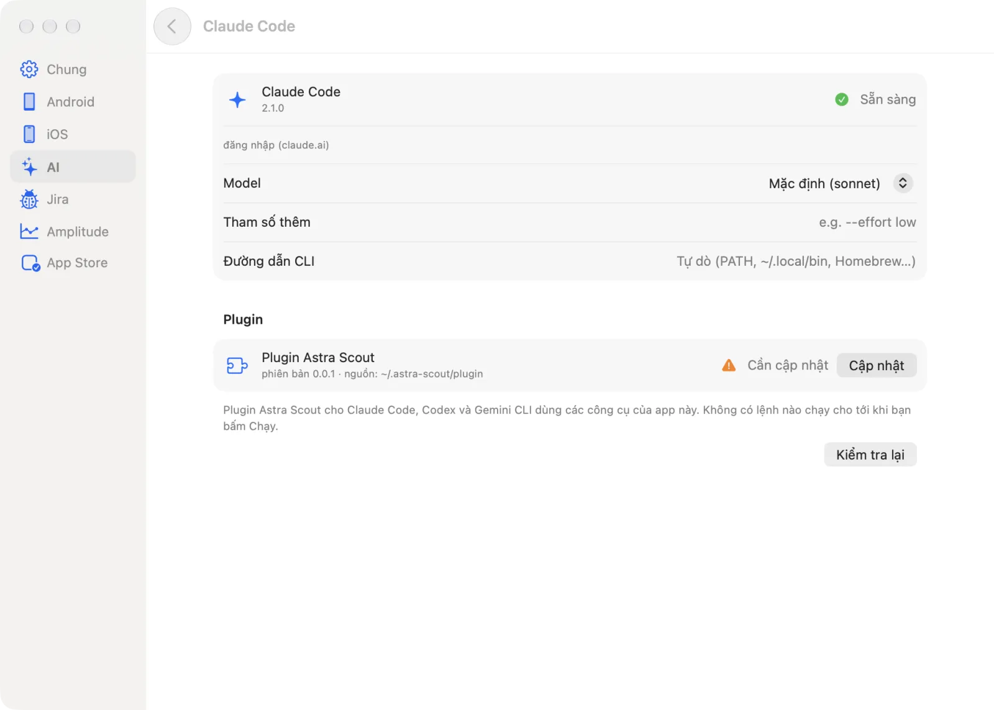Open the App Store sidebar item

(73, 263)
